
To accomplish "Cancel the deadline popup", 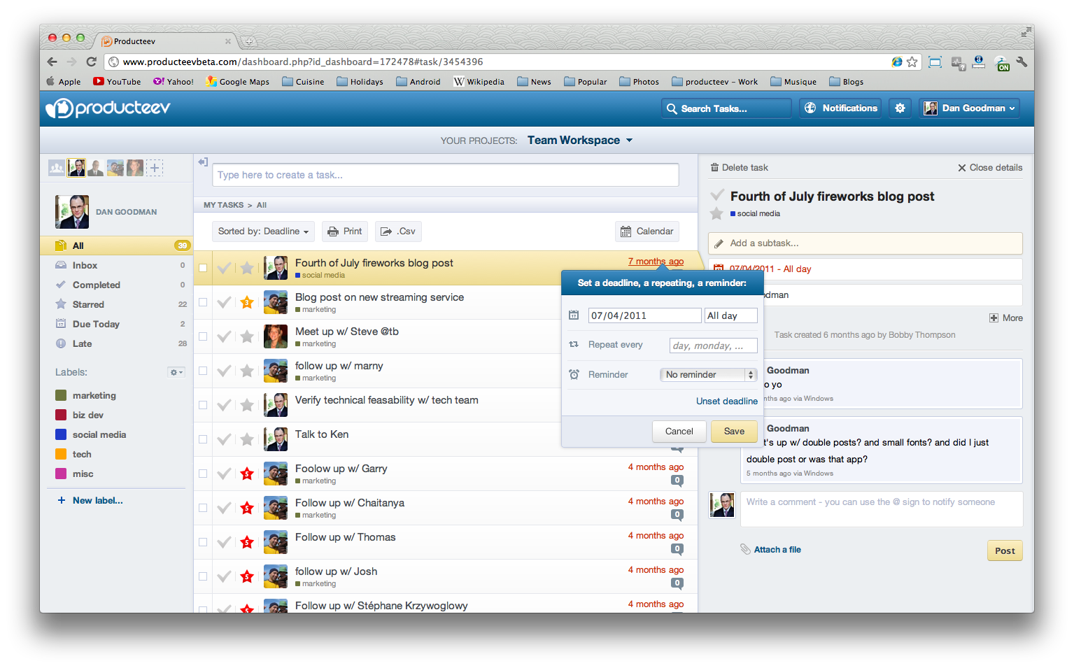I will click(679, 432).
